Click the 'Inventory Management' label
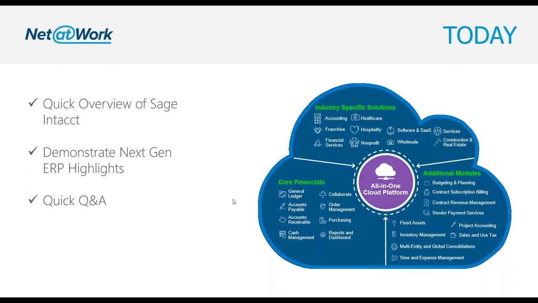538x303 pixels. click(422, 235)
